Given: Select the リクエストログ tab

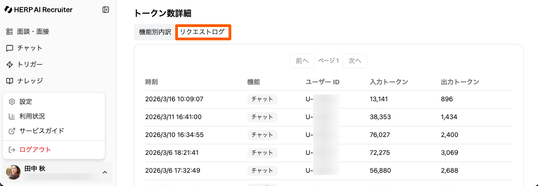Looking at the screenshot, I should coord(202,32).
